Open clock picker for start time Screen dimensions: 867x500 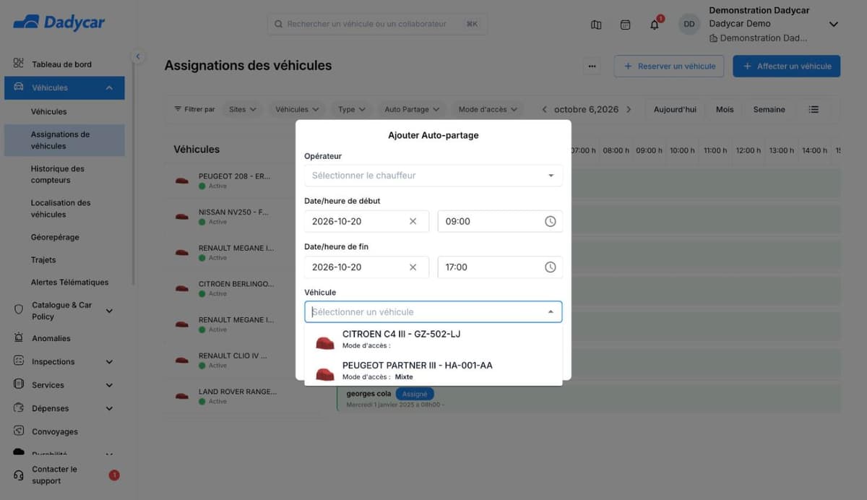click(550, 221)
